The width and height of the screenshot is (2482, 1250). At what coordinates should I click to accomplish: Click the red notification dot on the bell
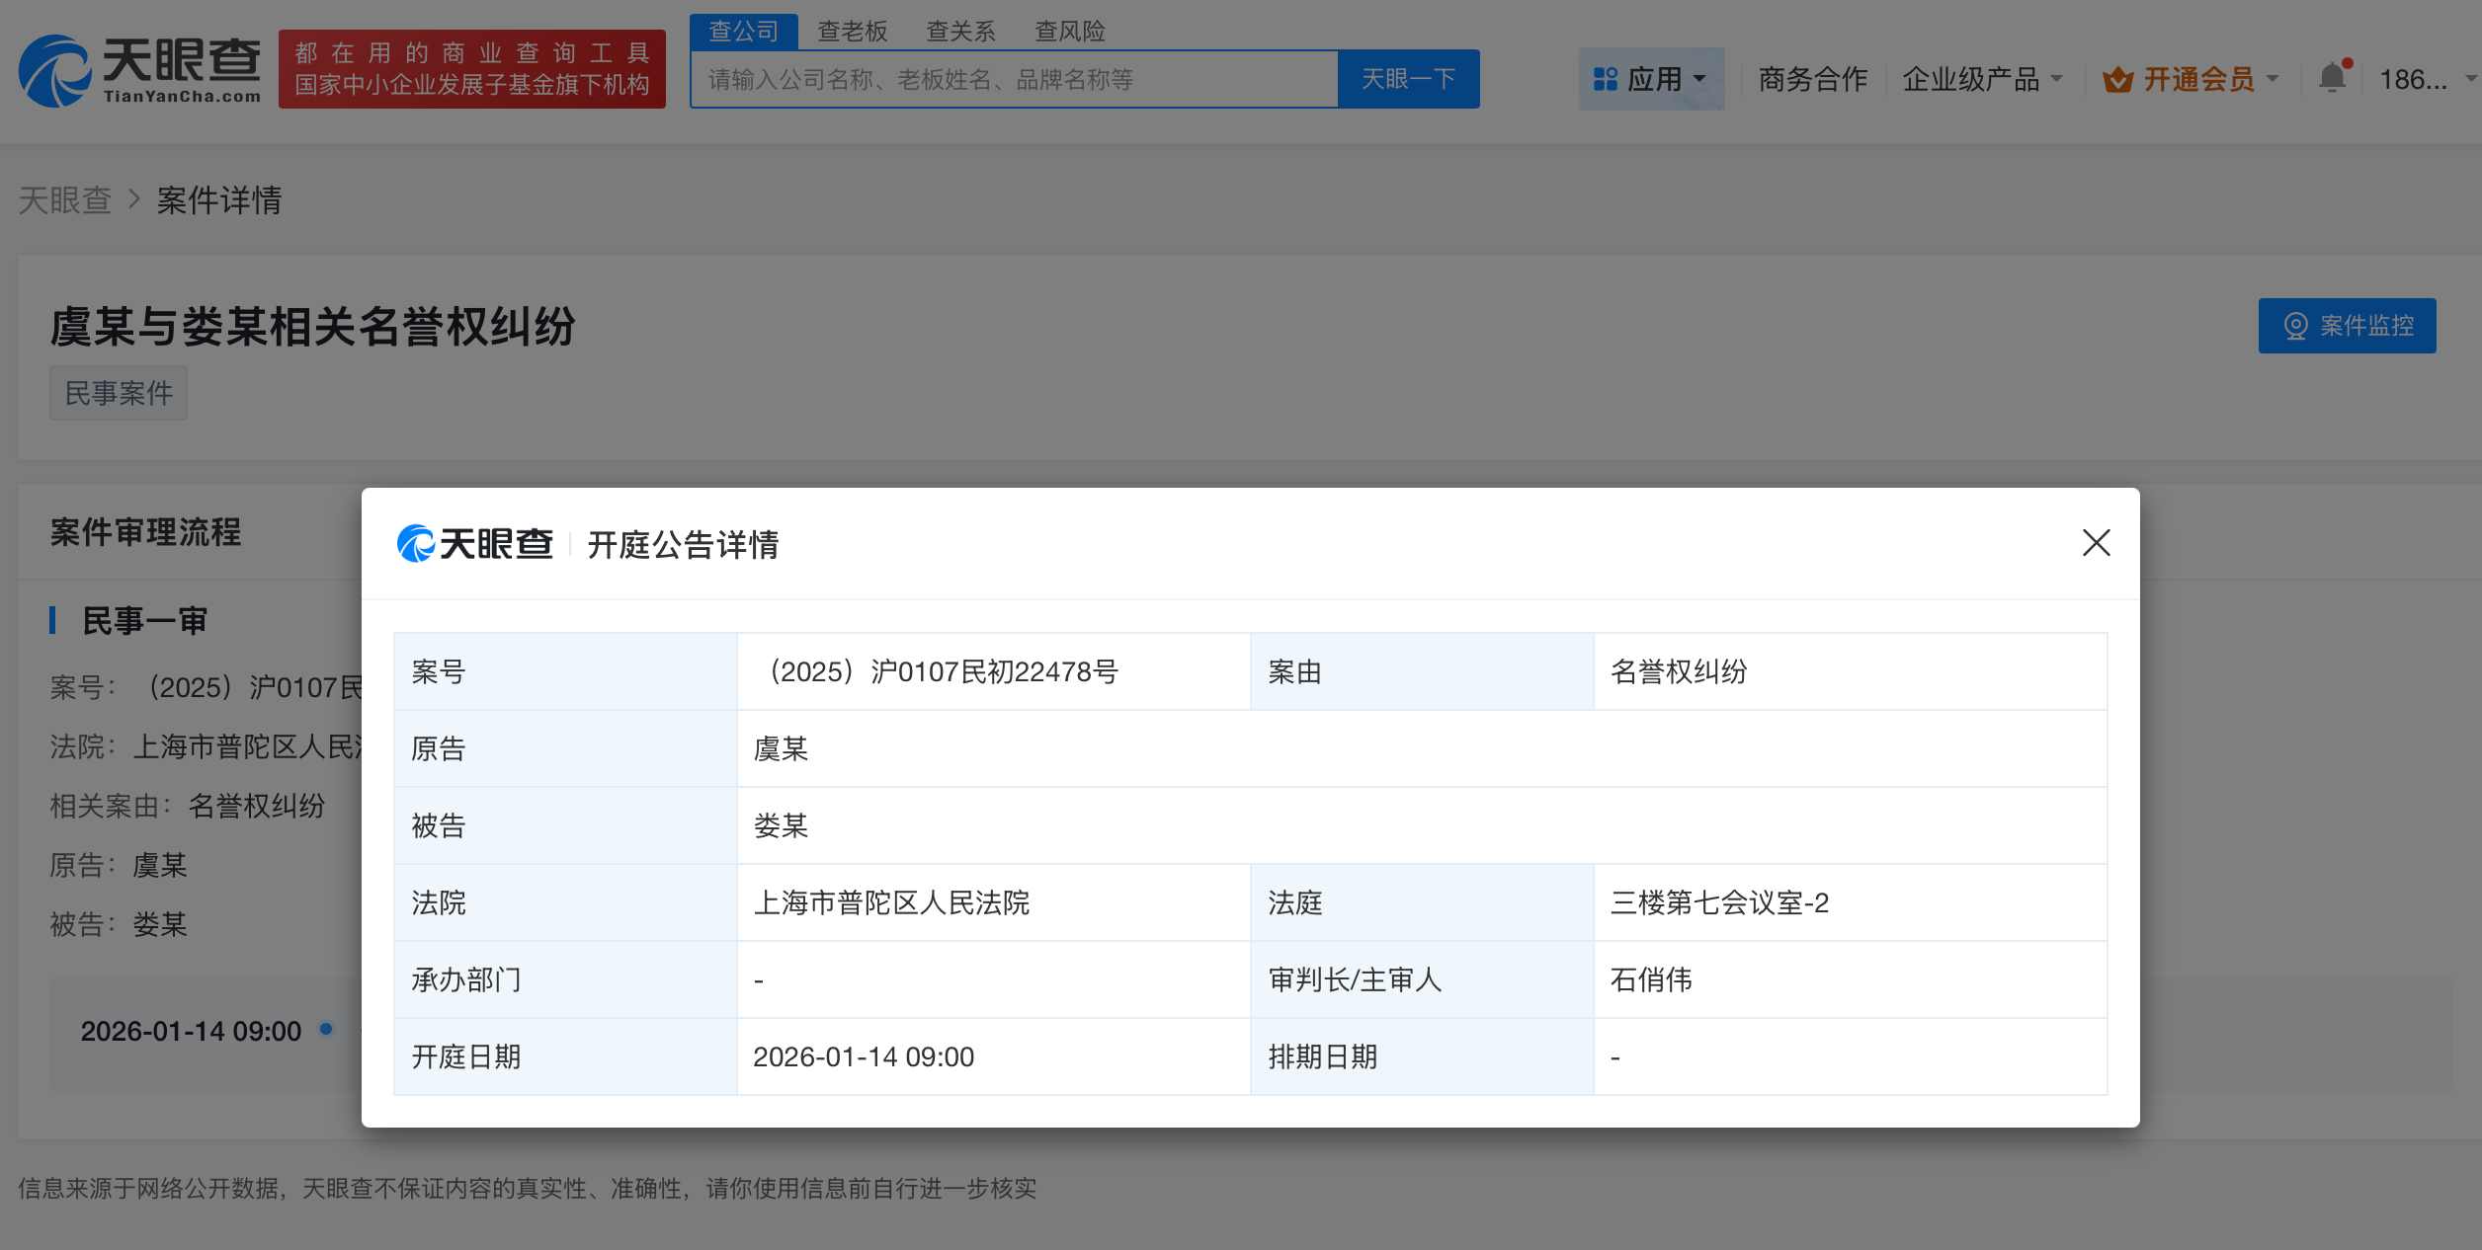2349,61
